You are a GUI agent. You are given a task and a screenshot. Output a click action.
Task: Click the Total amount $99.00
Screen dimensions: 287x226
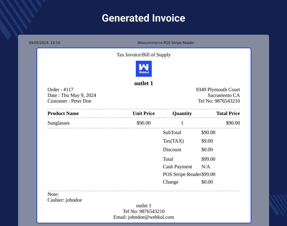tap(208, 159)
